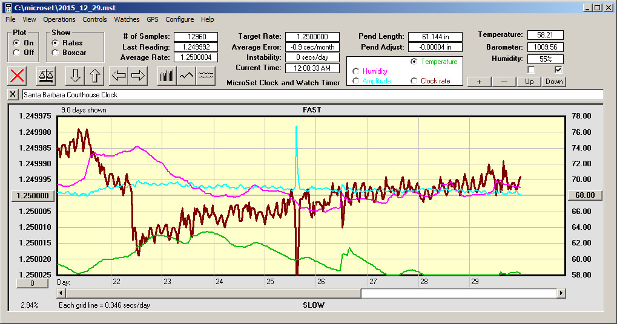Click the balance scale icon
This screenshot has height=324, width=617.
click(x=45, y=76)
